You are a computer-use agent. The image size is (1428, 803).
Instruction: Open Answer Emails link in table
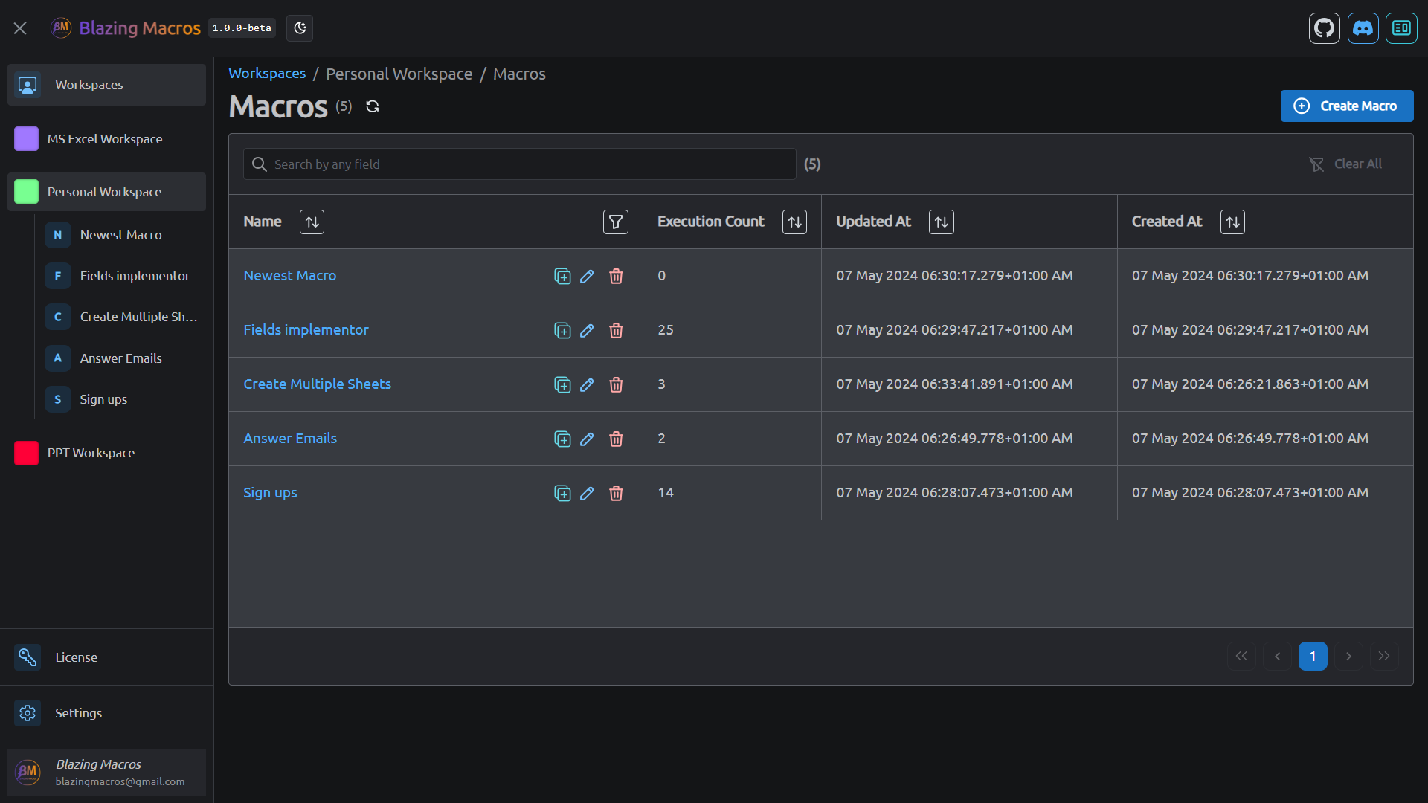click(290, 439)
